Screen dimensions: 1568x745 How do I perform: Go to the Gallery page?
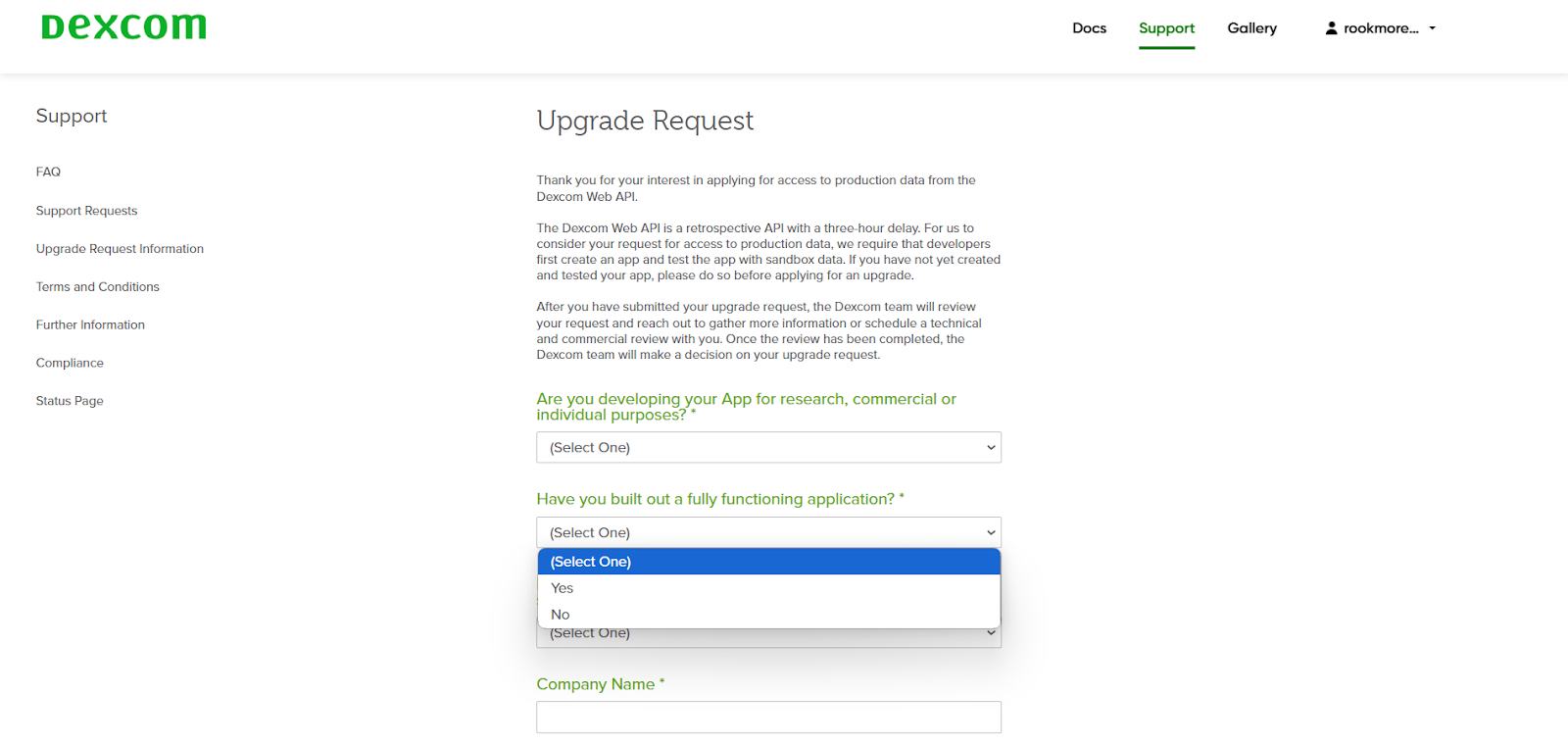(1251, 28)
